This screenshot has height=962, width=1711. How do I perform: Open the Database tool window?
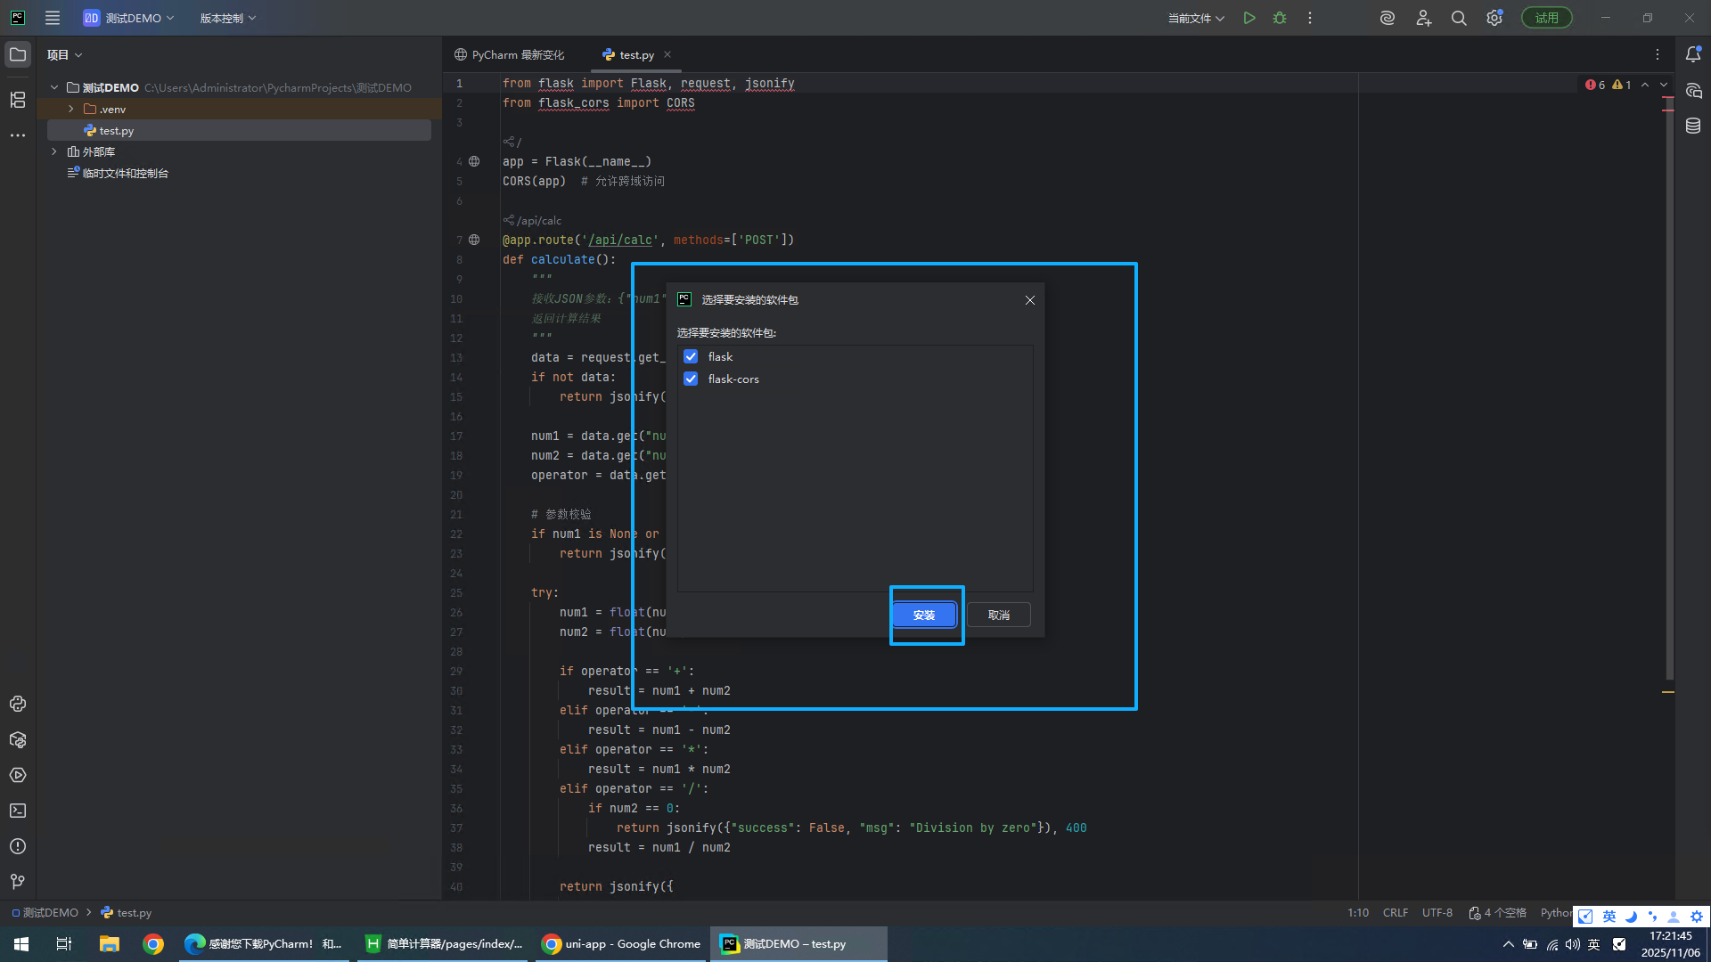tap(1693, 126)
